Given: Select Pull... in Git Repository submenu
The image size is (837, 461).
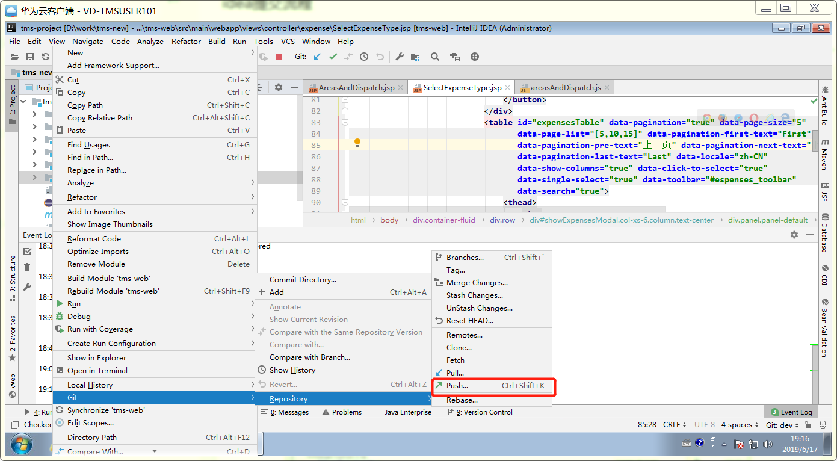Looking at the screenshot, I should click(492, 373).
